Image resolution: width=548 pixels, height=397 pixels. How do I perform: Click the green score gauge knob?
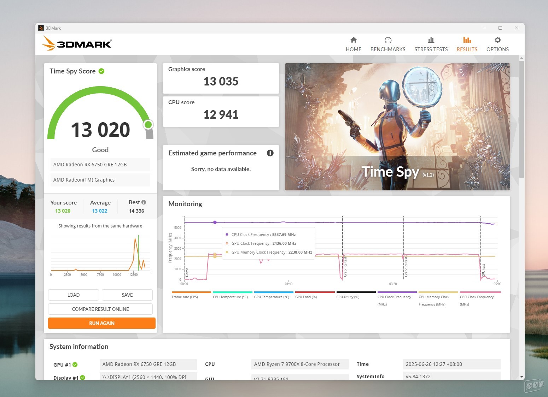(148, 124)
